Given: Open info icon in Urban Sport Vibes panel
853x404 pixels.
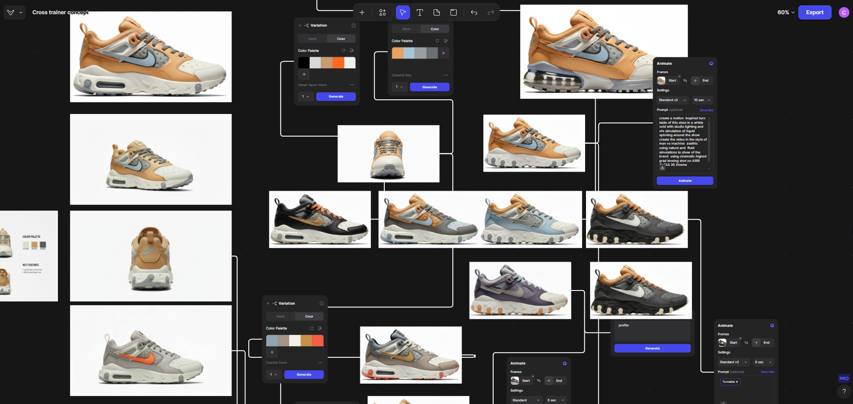Looking at the screenshot, I should [354, 25].
